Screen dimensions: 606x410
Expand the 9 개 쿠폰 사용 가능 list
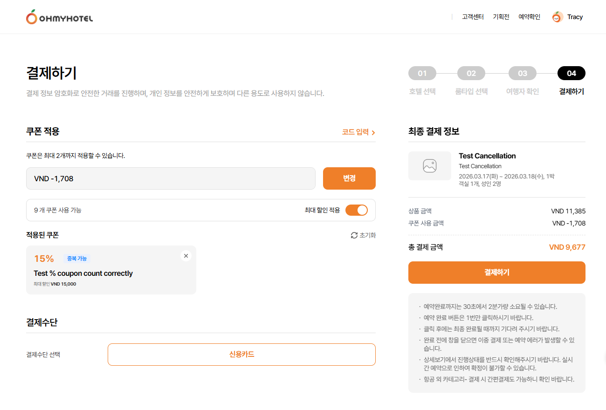[58, 210]
